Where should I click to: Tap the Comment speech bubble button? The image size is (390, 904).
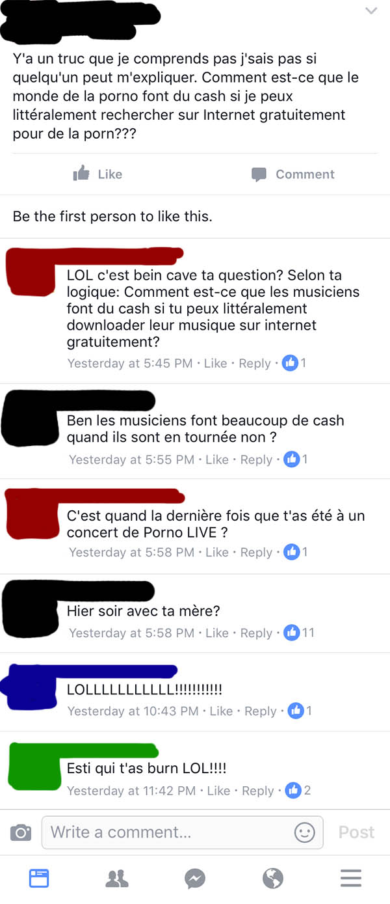292,174
